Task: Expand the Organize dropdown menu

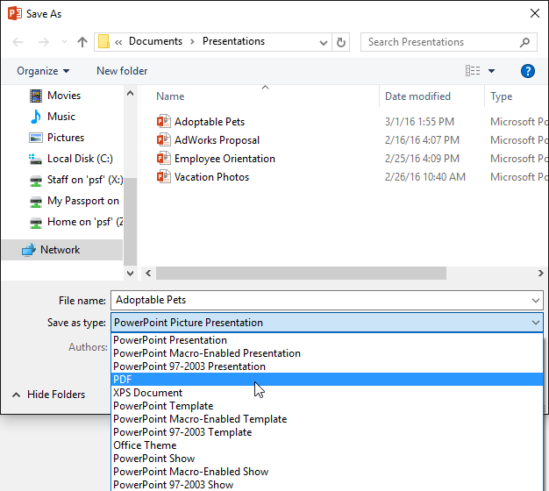Action: click(x=42, y=71)
